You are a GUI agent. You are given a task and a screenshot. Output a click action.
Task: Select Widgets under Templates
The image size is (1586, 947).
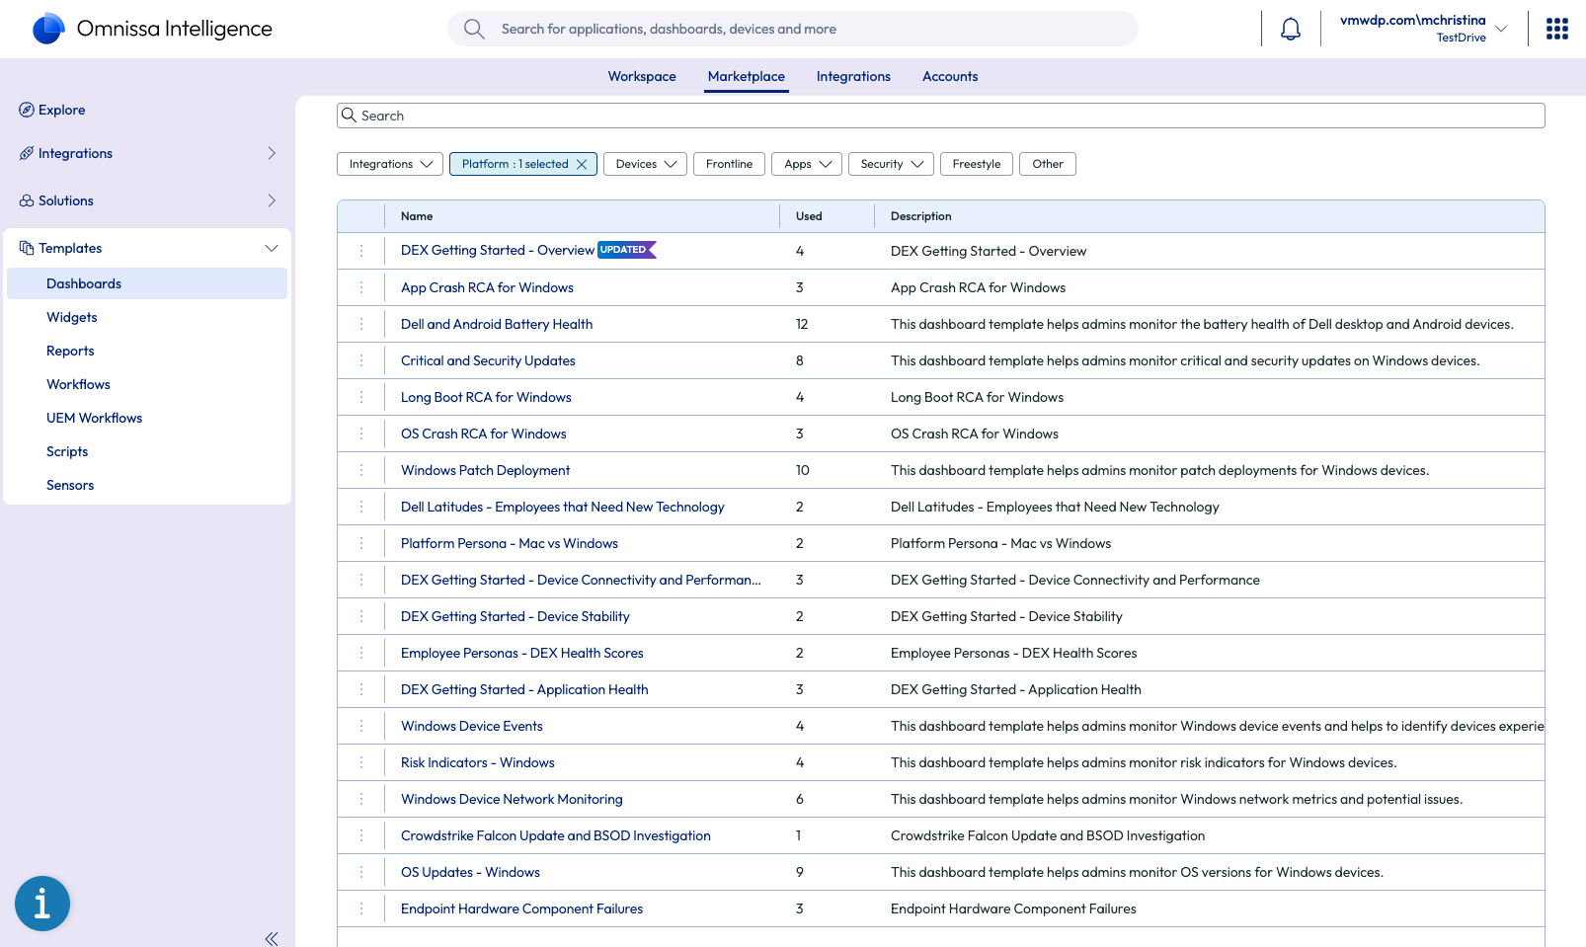pyautogui.click(x=72, y=317)
